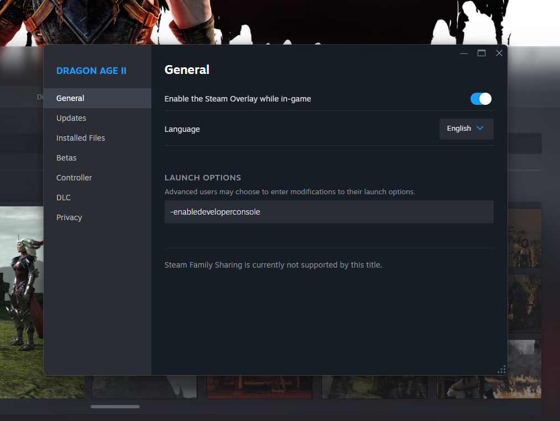Viewport: 560px width, 421px height.
Task: Click the LAUNCH OPTIONS section heading
Action: (203, 178)
